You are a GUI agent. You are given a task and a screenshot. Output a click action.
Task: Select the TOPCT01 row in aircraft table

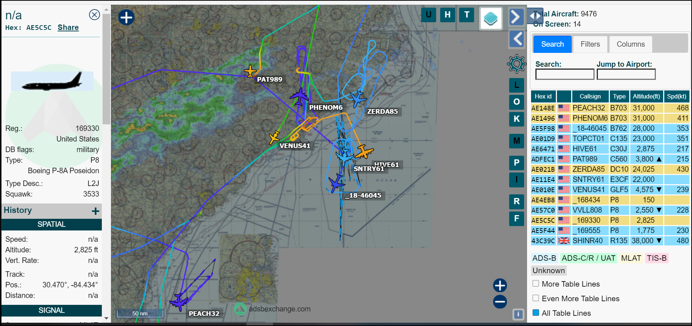tap(610, 139)
